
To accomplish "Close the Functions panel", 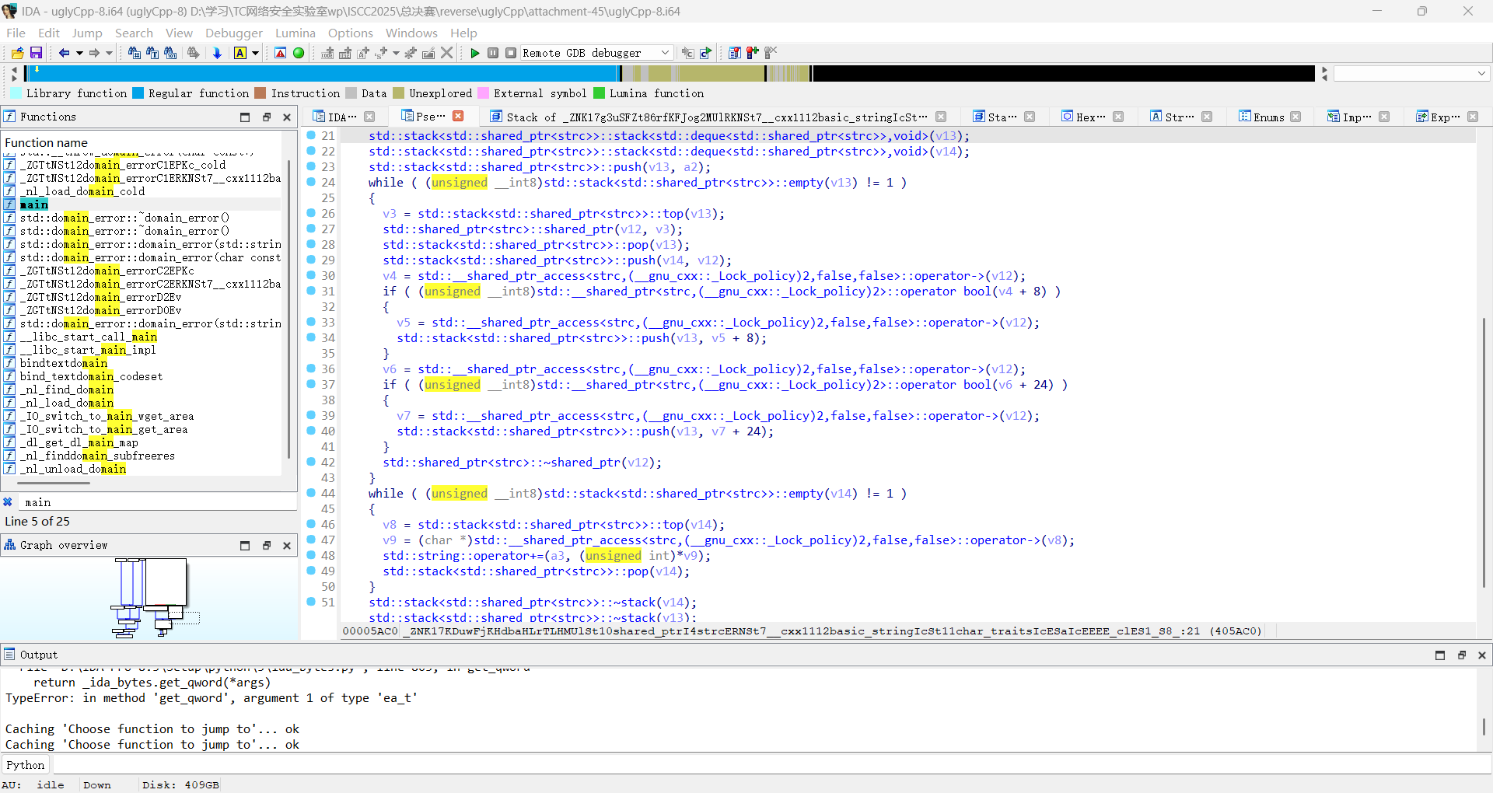I will pos(287,117).
